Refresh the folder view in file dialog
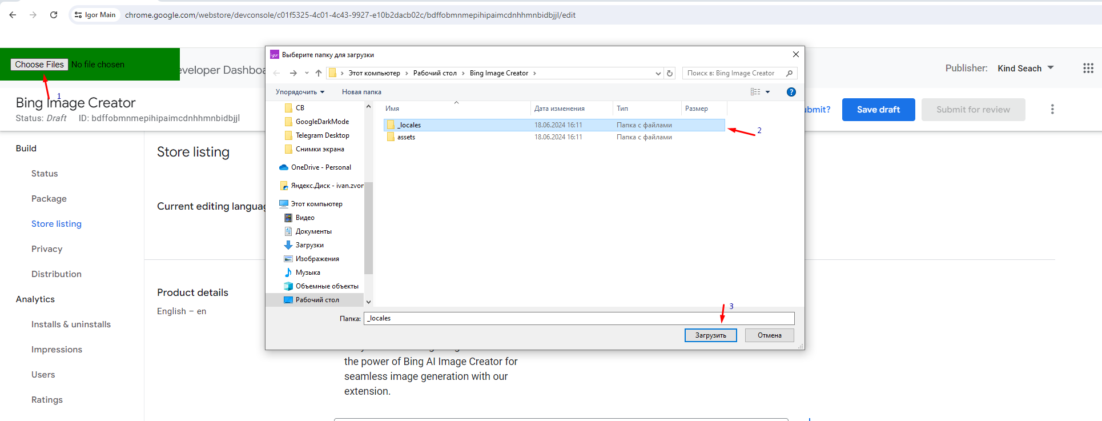The image size is (1102, 421). [x=670, y=73]
